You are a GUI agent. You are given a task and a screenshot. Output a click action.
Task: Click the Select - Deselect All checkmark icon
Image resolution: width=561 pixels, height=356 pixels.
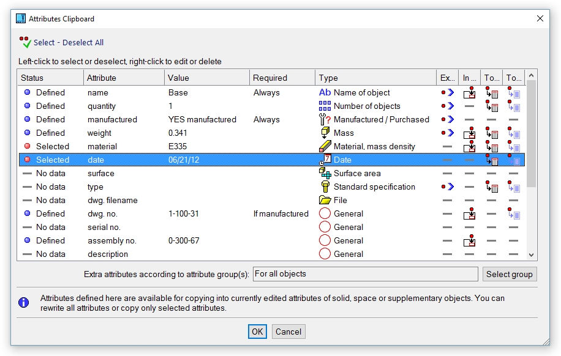tap(25, 42)
